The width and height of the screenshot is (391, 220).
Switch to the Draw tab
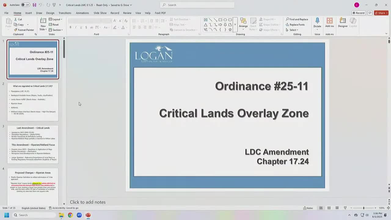tap(39, 13)
